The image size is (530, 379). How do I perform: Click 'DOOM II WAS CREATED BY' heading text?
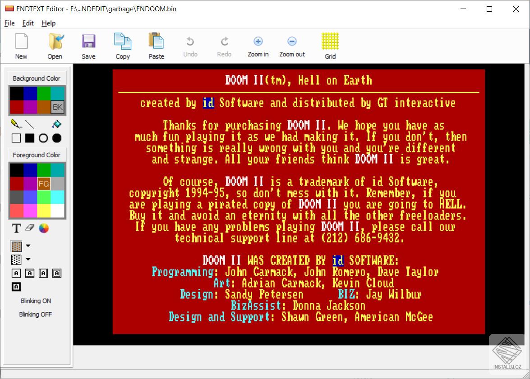[x=264, y=260]
